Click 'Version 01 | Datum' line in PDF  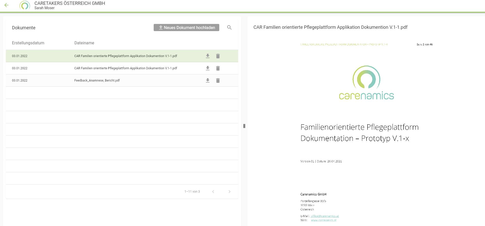(321, 161)
